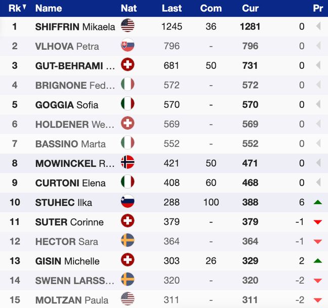The image size is (328, 308).
Task: Click the Sweden flag next to Hector
Action: (x=128, y=241)
